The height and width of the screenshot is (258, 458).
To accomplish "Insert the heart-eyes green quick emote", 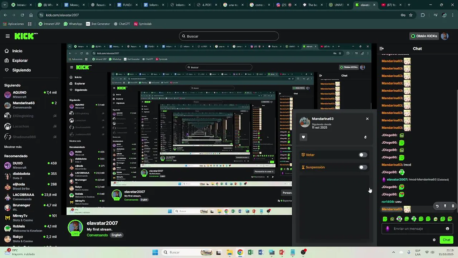I will (450, 219).
